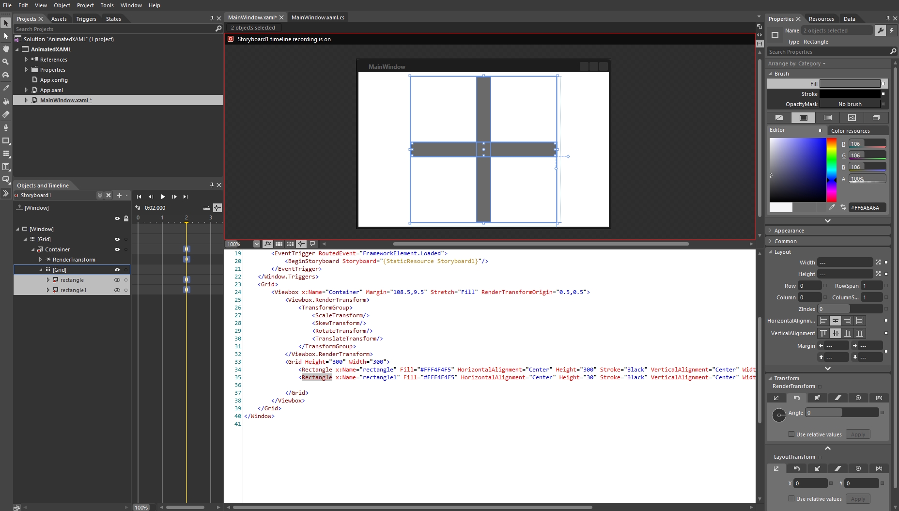Expand the References tree node

26,60
